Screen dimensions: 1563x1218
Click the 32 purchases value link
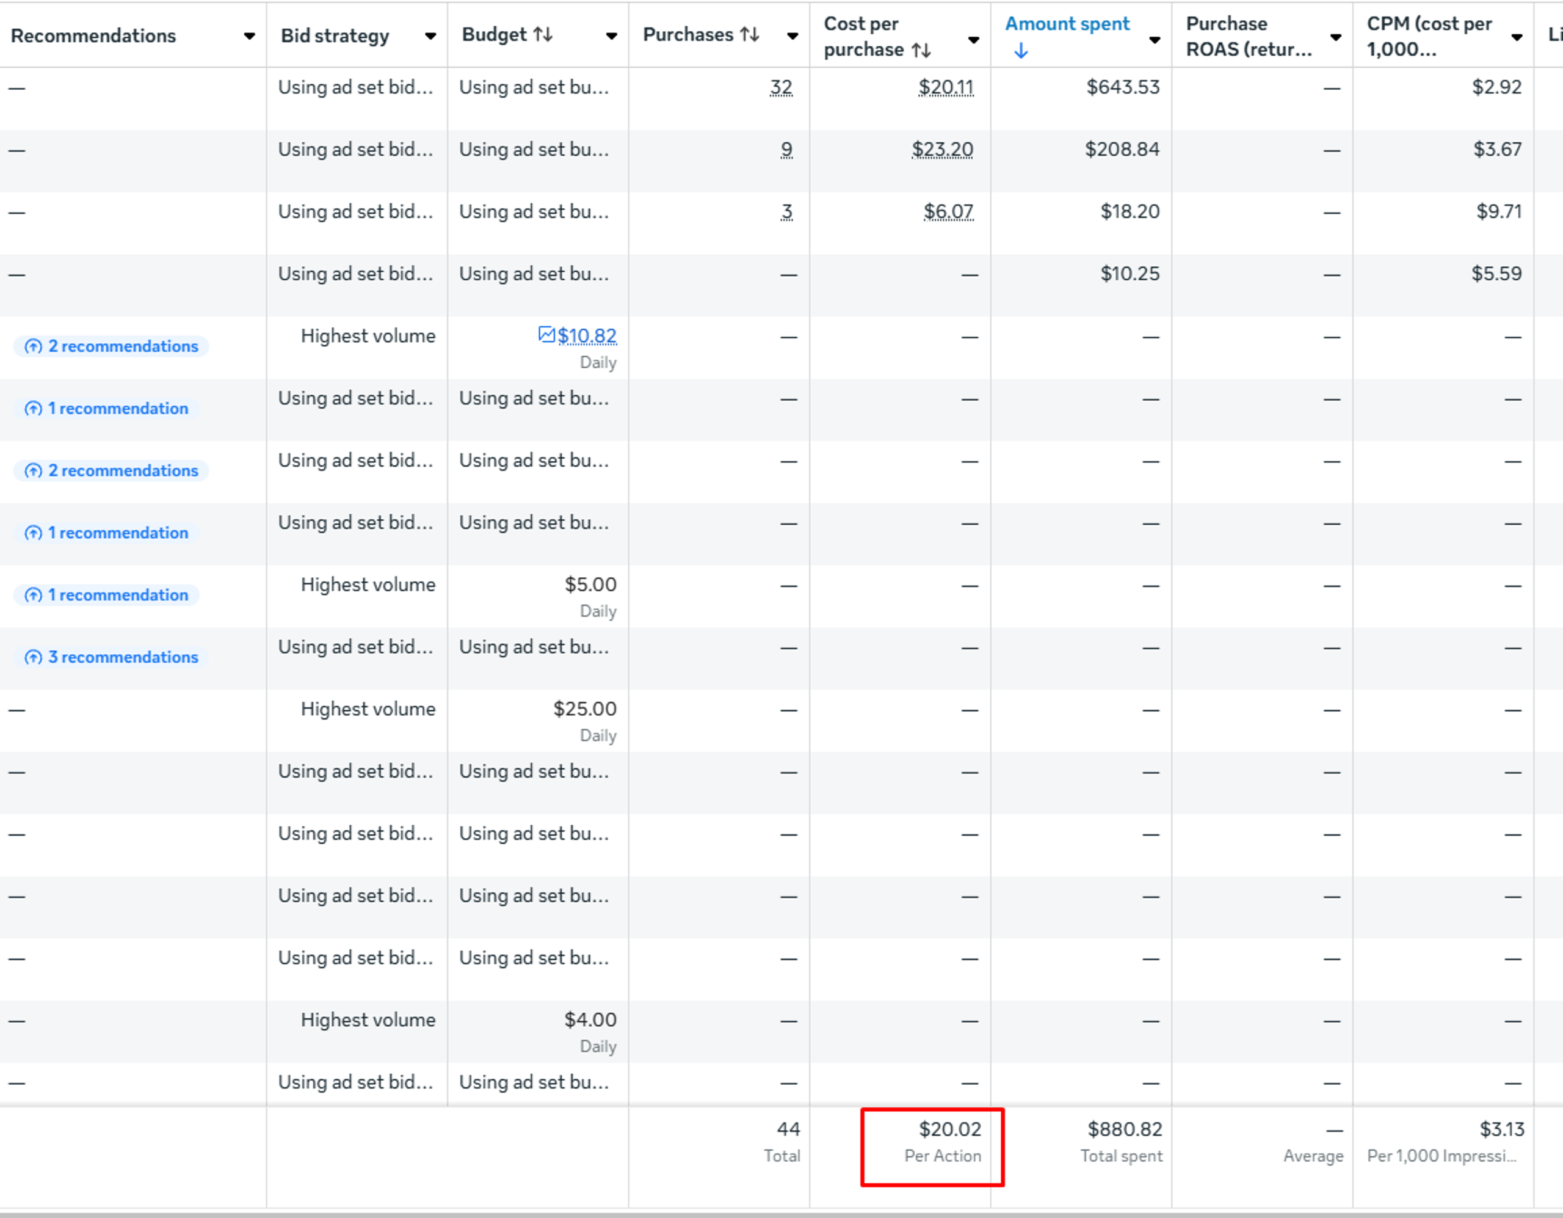(781, 87)
